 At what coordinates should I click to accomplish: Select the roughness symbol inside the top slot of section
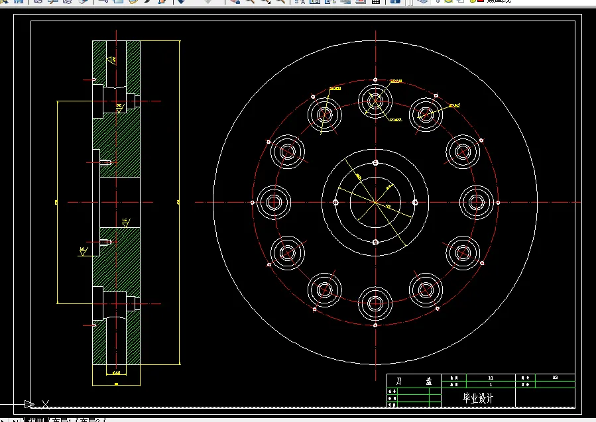(111, 60)
